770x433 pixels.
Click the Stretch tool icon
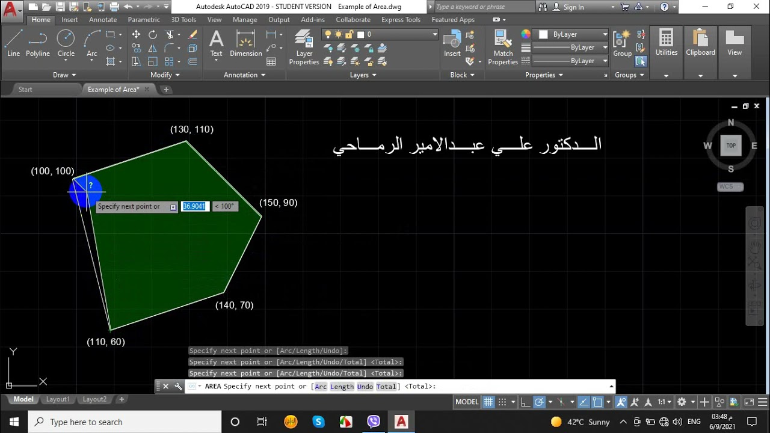136,61
